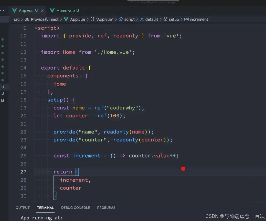
Task: Switch to the App.vue editor tab
Action: [x=28, y=11]
